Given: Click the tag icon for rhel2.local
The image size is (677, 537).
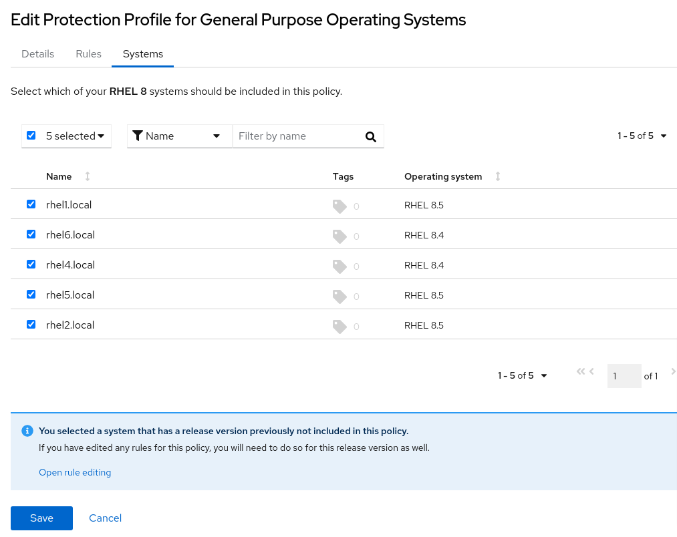Looking at the screenshot, I should [x=340, y=327].
